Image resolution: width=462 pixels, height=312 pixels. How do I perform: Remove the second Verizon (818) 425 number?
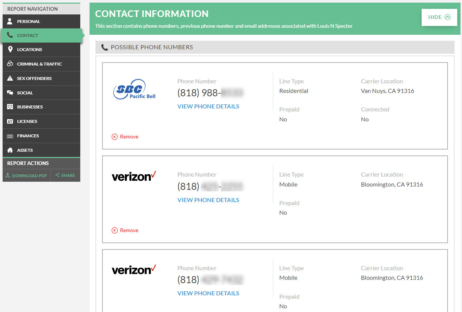click(x=125, y=230)
